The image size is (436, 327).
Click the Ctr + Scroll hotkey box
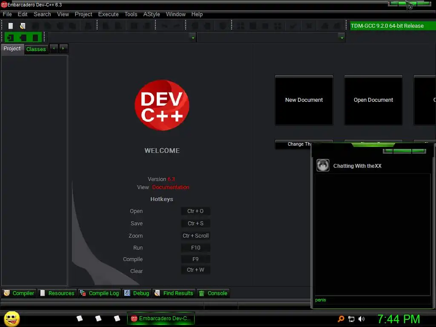click(195, 235)
